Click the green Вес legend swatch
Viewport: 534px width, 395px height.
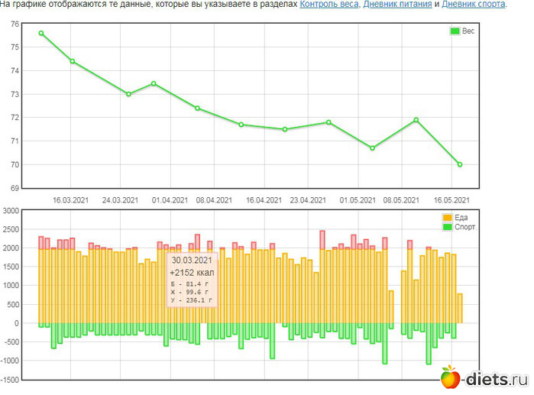(455, 31)
